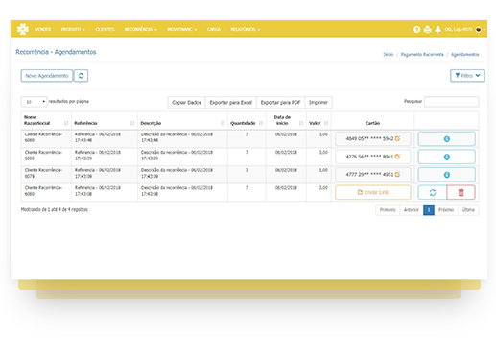Open the user account dropdown at top right
The height and width of the screenshot is (364, 496).
465,29
